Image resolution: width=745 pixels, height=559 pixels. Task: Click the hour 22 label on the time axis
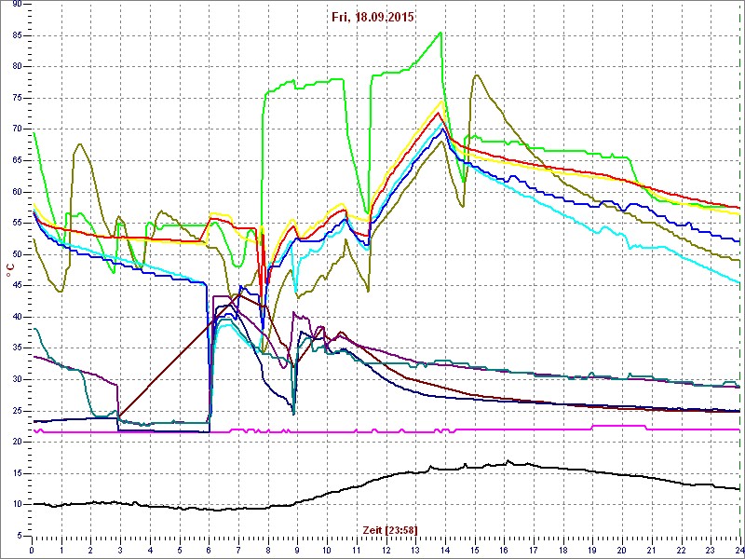[x=681, y=552]
